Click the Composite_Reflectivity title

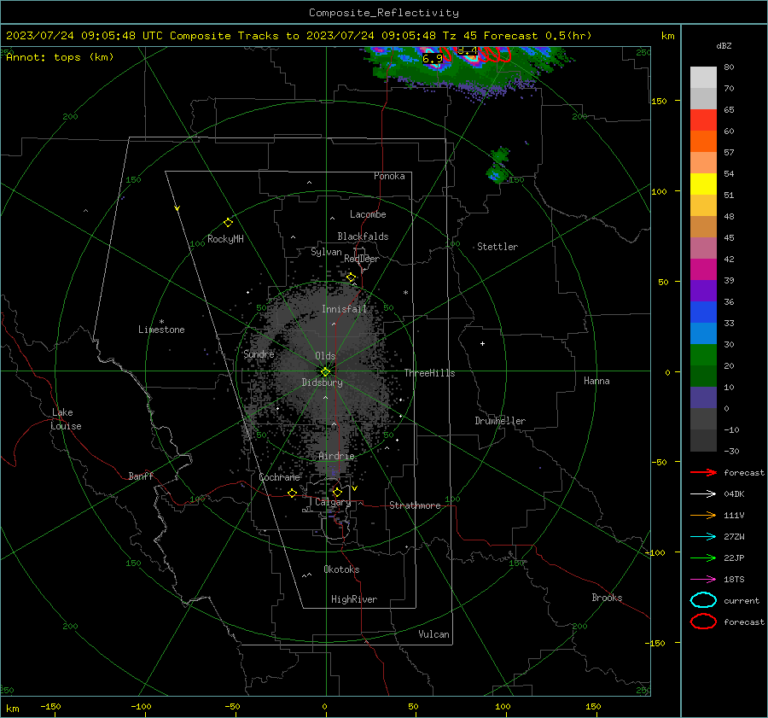tap(384, 13)
